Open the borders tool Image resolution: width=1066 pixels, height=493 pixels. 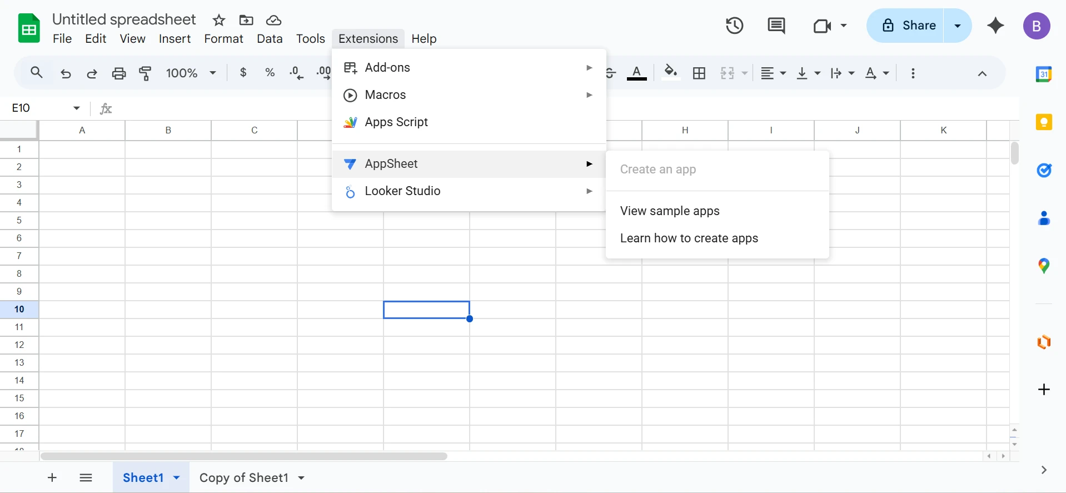pyautogui.click(x=699, y=73)
